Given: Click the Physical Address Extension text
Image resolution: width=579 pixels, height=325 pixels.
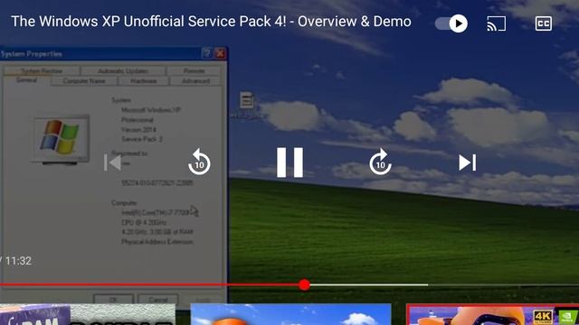Looking at the screenshot, I should [157, 242].
